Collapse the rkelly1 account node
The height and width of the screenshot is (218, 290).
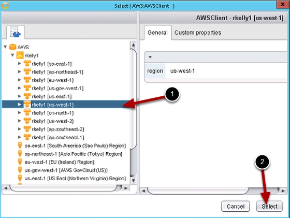pos(12,55)
